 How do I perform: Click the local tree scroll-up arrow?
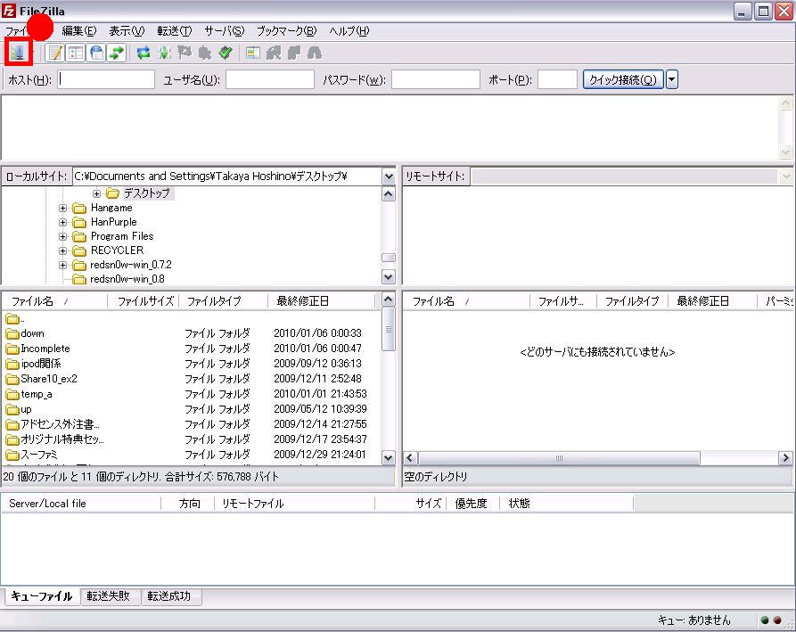[x=389, y=194]
